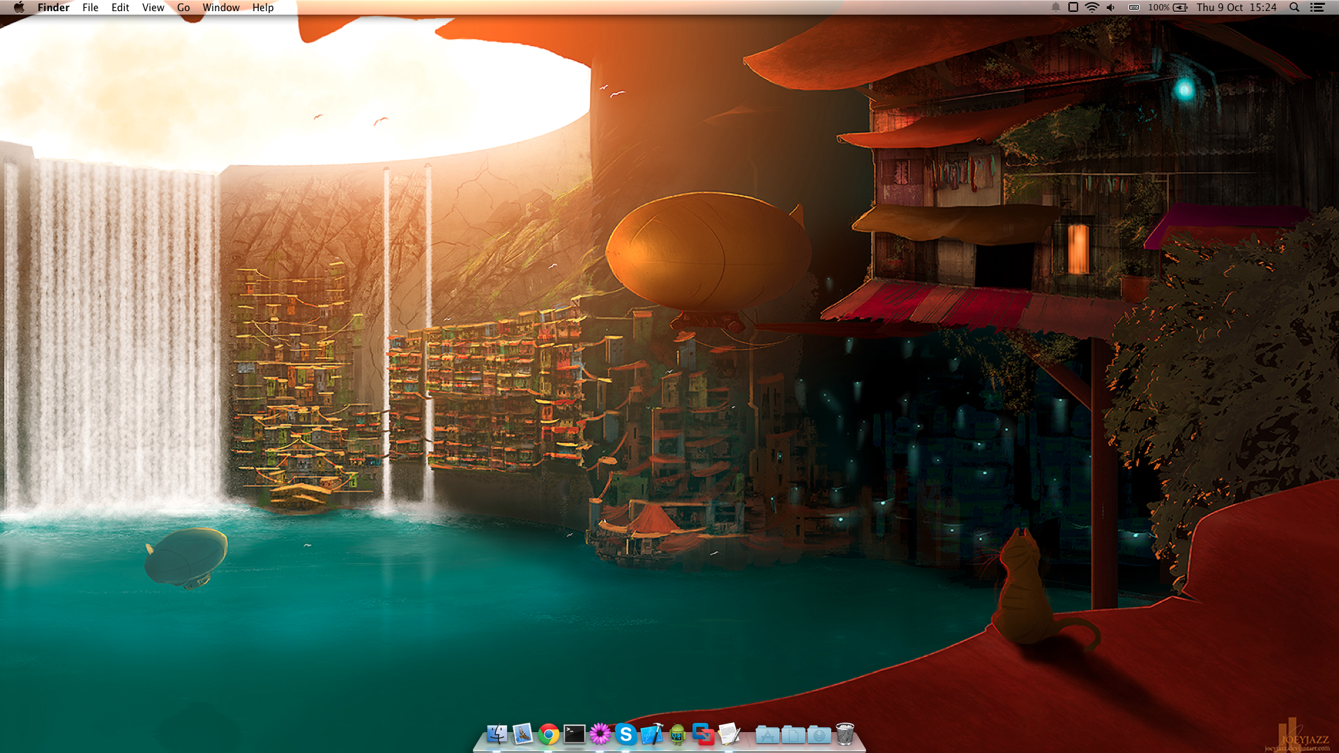Expand the Documents folder stack
Image resolution: width=1339 pixels, height=753 pixels.
[793, 735]
